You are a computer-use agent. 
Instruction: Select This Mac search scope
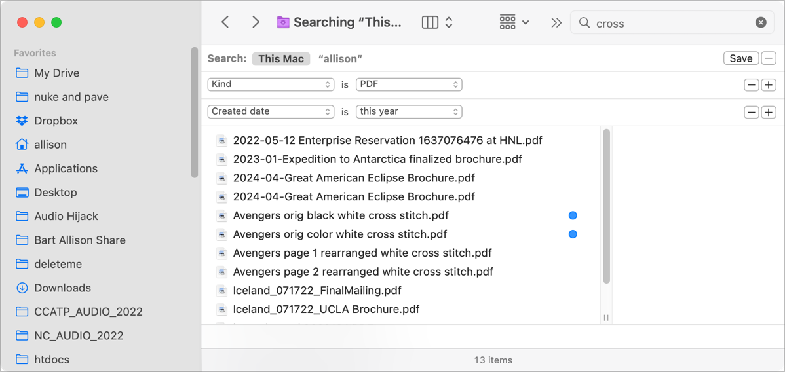pos(280,58)
